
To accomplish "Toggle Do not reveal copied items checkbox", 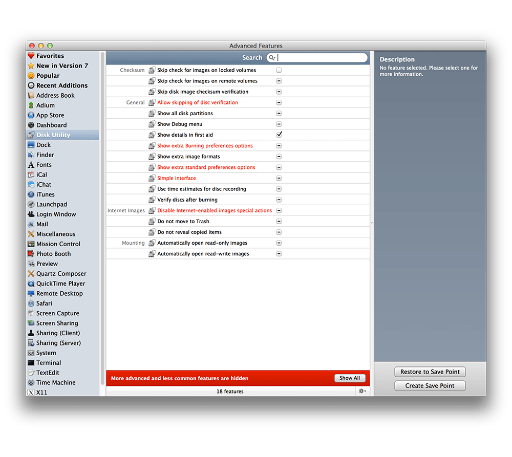I will pyautogui.click(x=279, y=232).
